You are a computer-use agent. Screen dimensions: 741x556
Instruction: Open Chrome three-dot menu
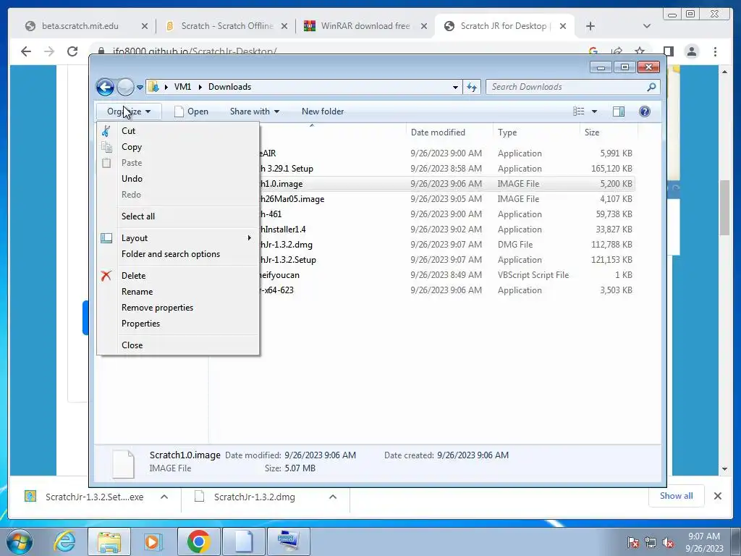pos(715,51)
